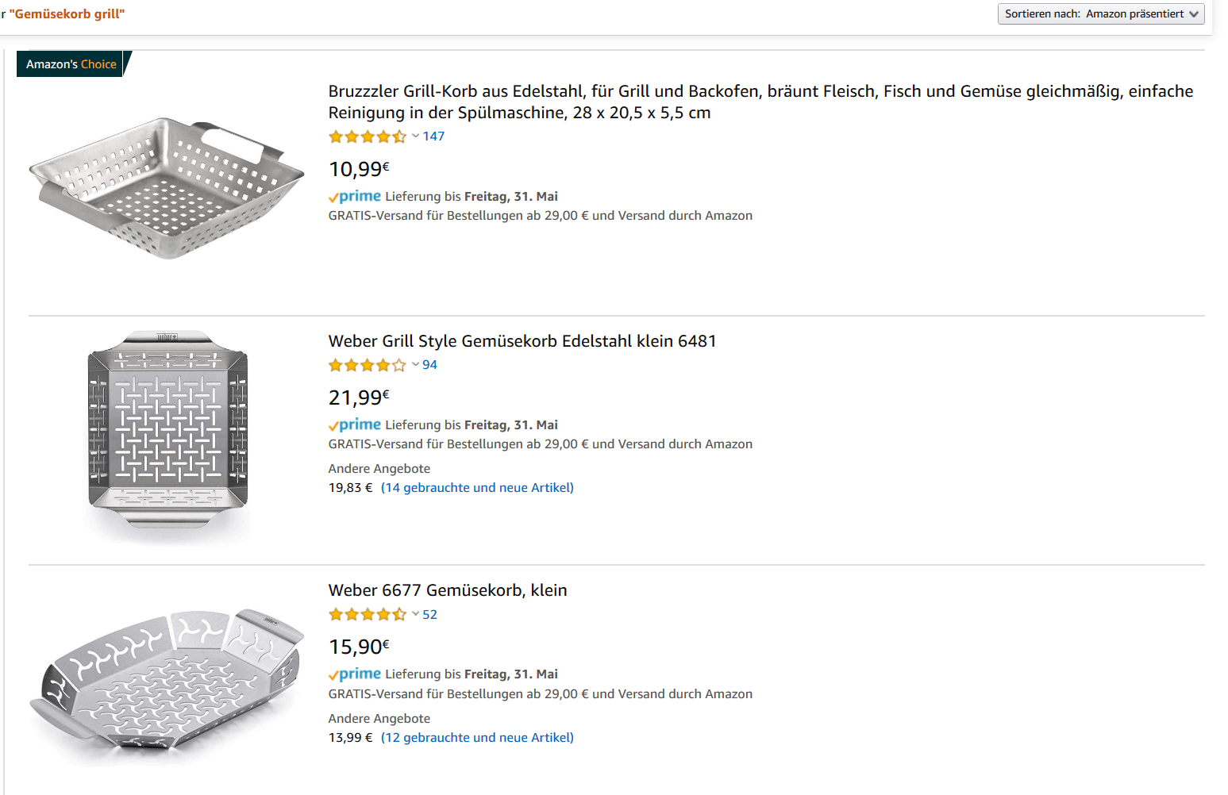Screen dimensions: 1228x795
Task: Expand rating chevron next to 94 reviews
Action: click(x=415, y=364)
